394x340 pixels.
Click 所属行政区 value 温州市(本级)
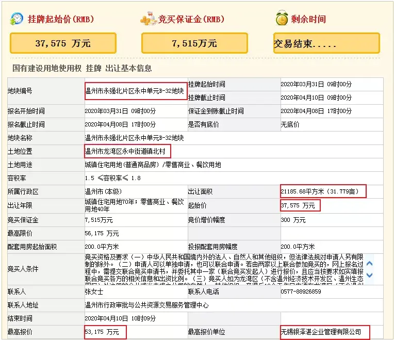click(103, 191)
